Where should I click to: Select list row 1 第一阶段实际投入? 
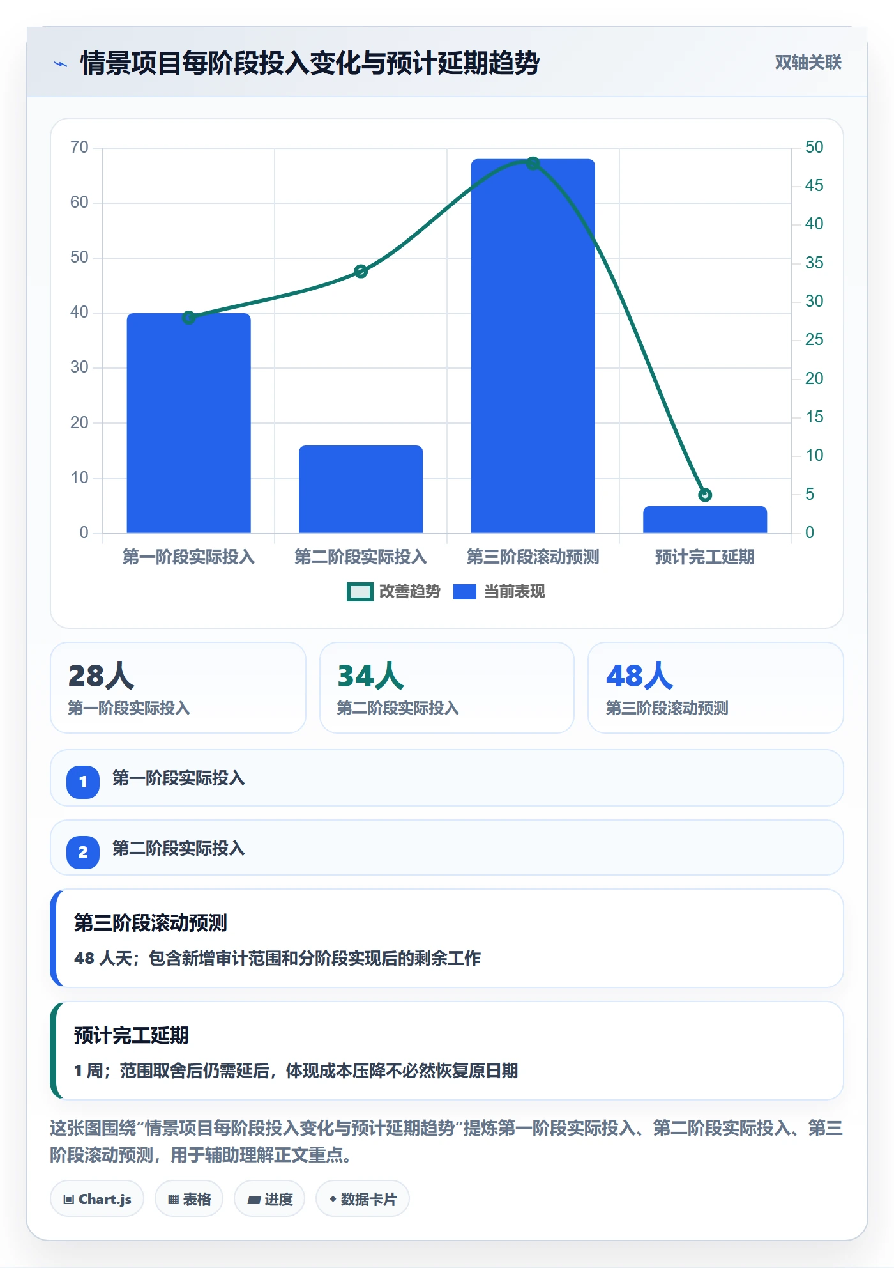(x=447, y=778)
